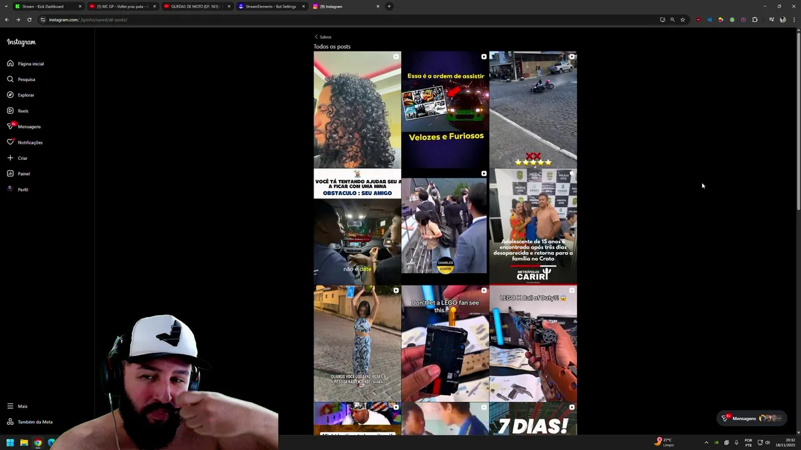Screen dimensions: 801x450
Task: Switch POR PTB keyboard language
Action: pos(748,442)
